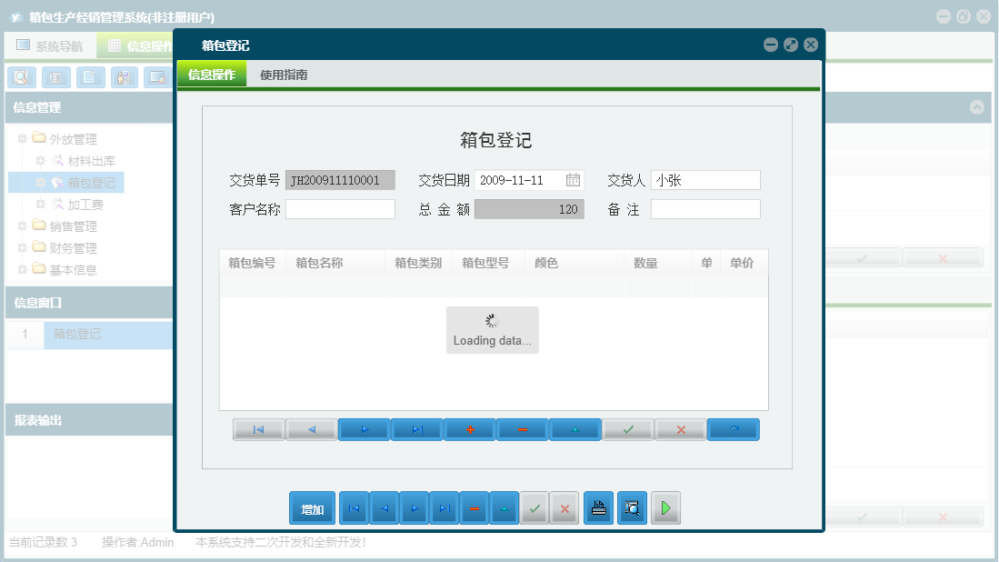
Task: Select the print icon below the detail grid
Action: tap(598, 508)
